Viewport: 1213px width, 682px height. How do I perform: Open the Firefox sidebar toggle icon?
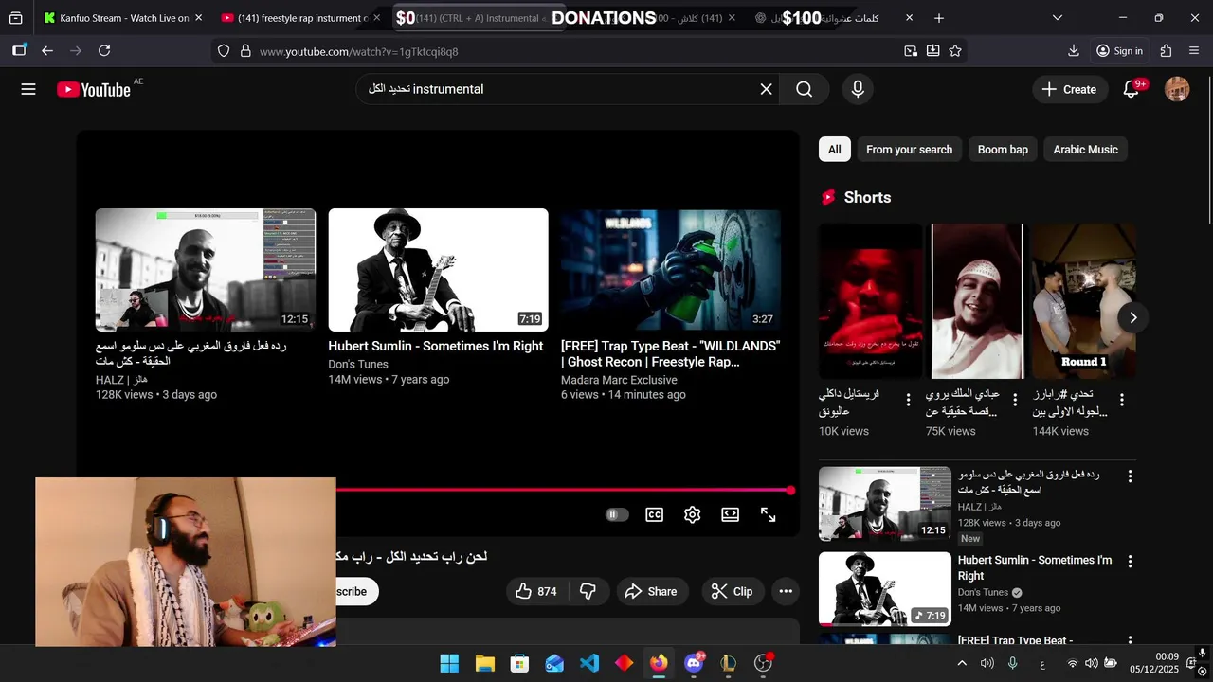[x=19, y=51]
